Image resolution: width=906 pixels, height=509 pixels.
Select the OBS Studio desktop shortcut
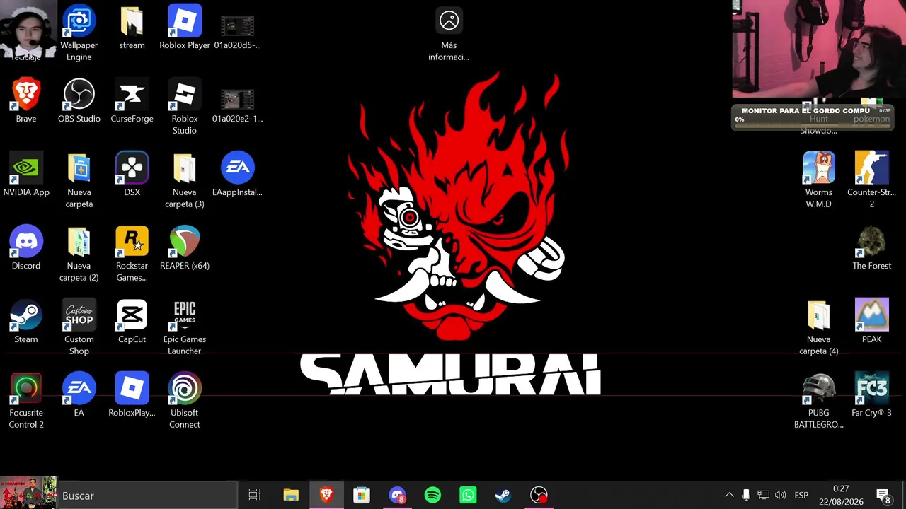coord(79,101)
